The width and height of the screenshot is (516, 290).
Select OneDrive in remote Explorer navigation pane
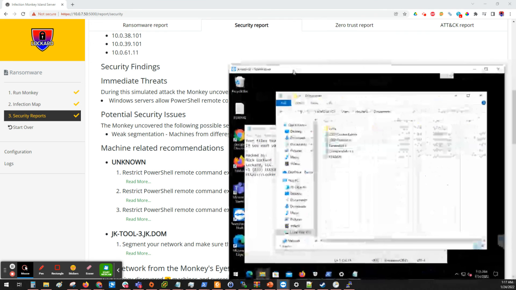coord(294,172)
